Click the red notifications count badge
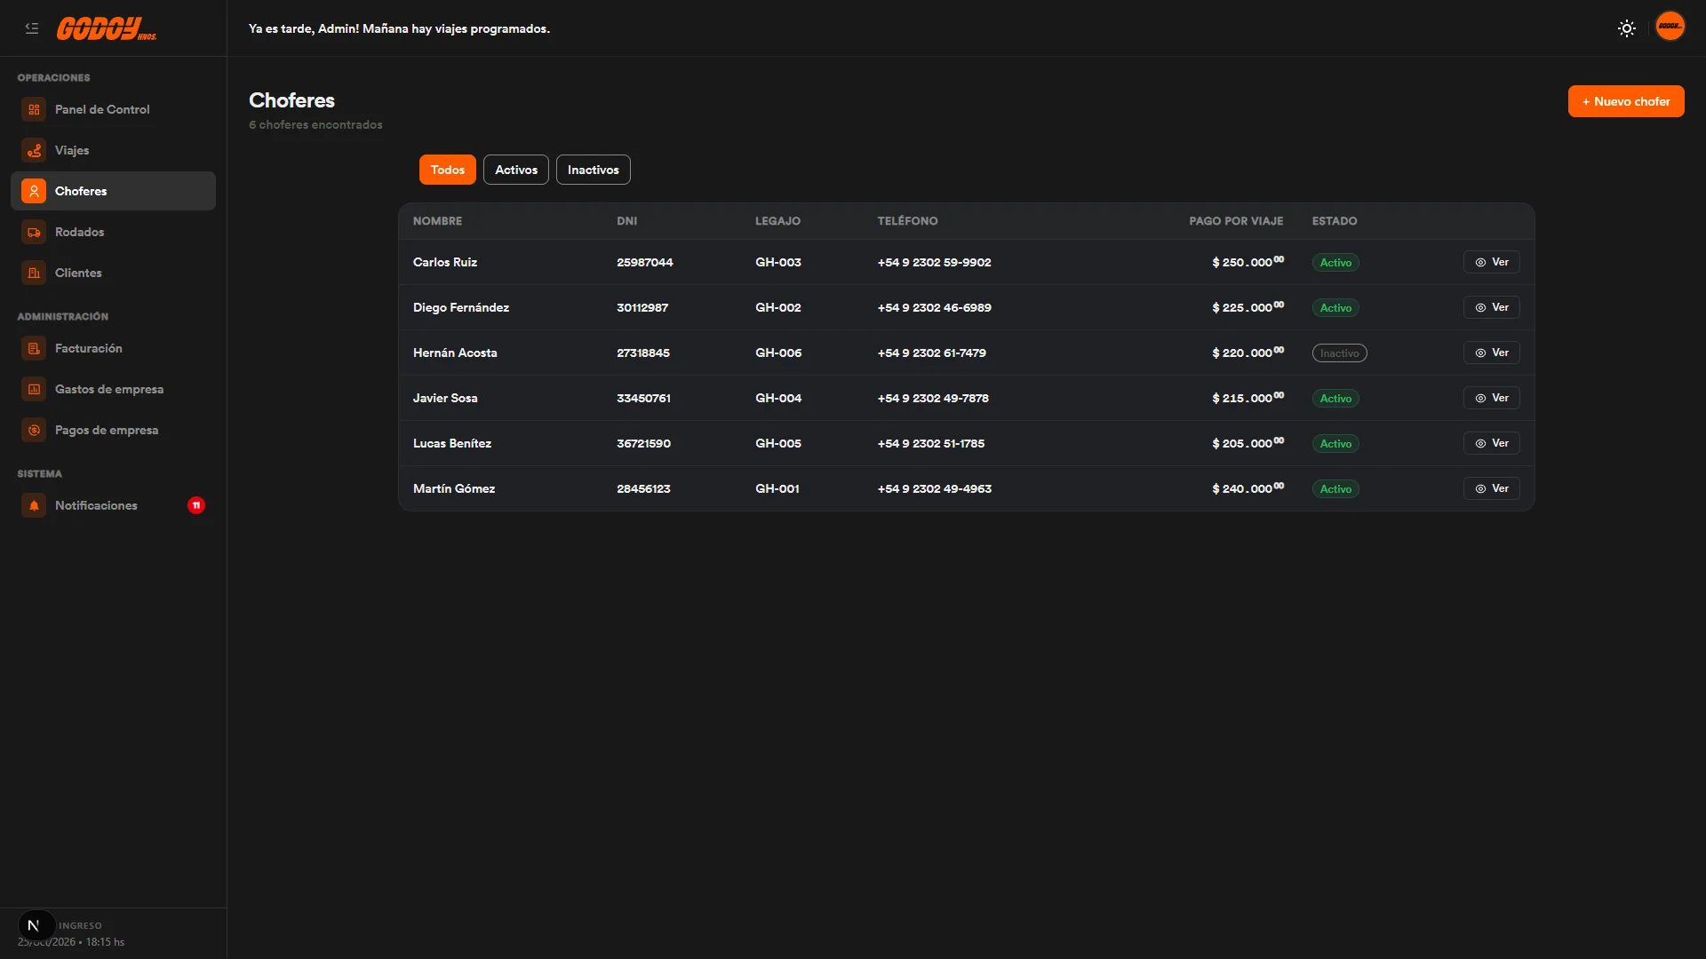Image resolution: width=1706 pixels, height=959 pixels. (196, 505)
